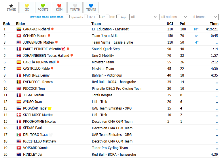Open the TEAMS blue jersey tab

[91, 8]
